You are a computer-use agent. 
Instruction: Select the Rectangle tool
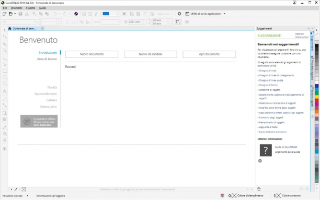(5, 71)
